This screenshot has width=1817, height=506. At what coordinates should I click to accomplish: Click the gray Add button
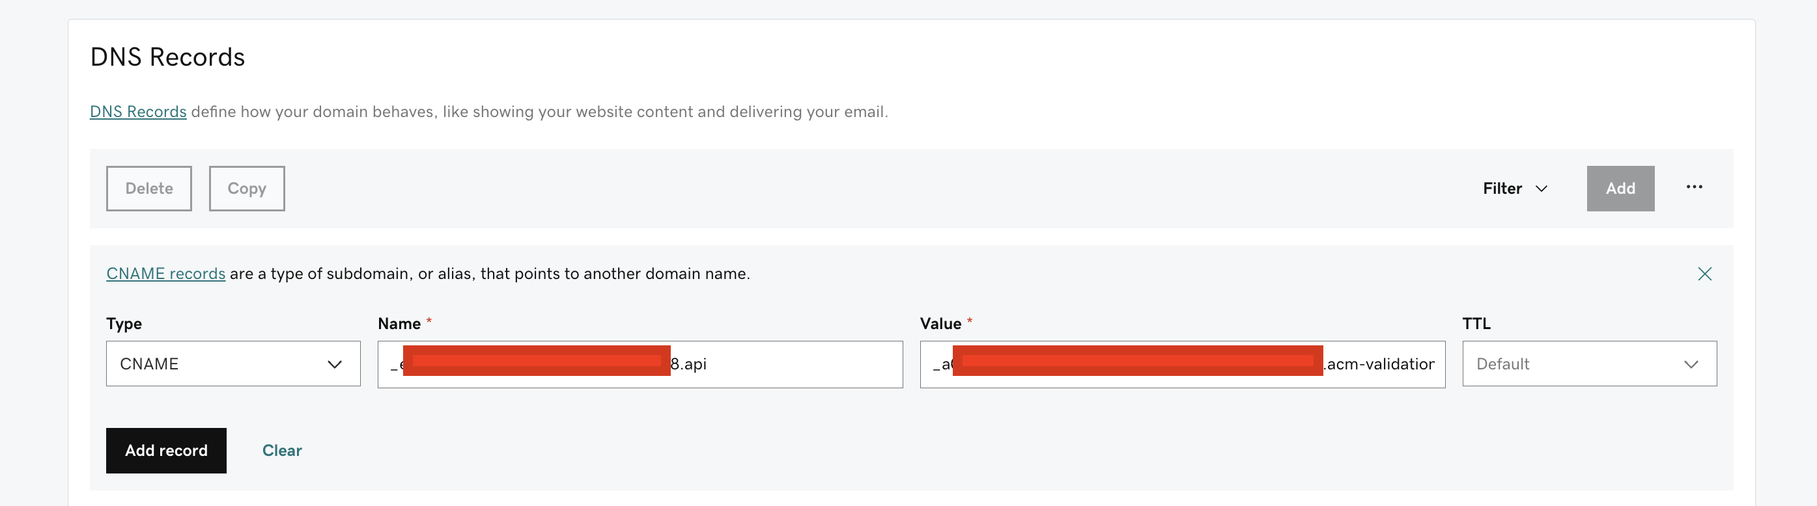coord(1620,188)
